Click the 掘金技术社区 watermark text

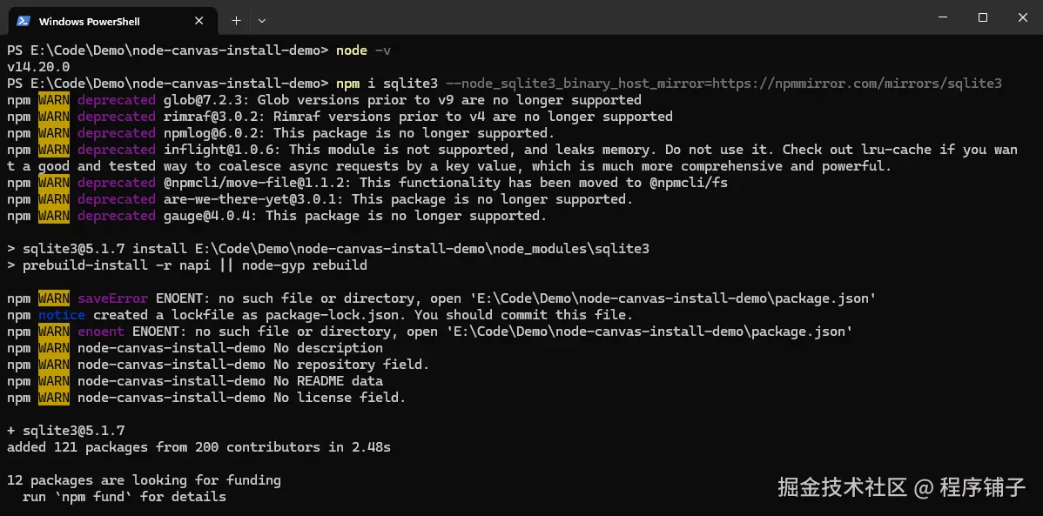[x=842, y=487]
